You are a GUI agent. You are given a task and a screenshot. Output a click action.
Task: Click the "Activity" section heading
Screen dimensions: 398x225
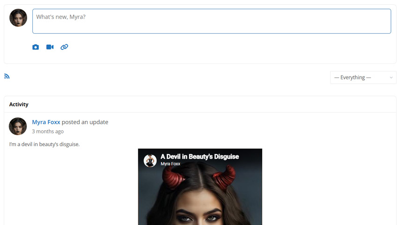click(19, 104)
